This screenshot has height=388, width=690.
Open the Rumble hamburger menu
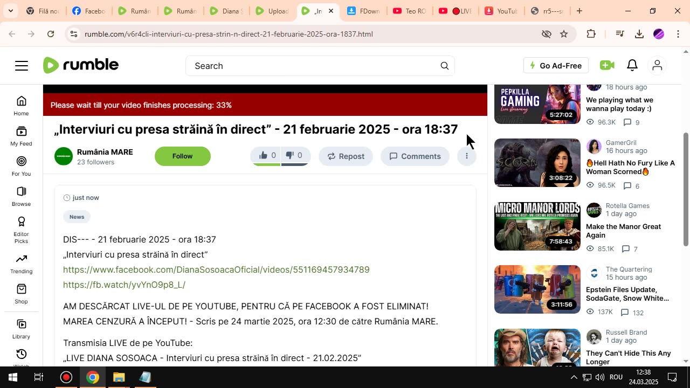point(22,66)
